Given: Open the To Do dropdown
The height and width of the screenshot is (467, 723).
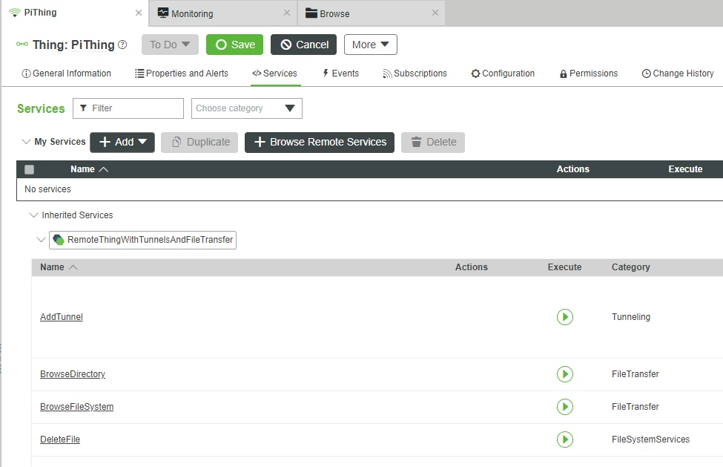Looking at the screenshot, I should click(170, 45).
